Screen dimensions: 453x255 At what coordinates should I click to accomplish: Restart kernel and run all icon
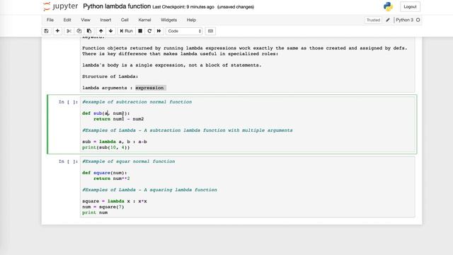click(159, 31)
